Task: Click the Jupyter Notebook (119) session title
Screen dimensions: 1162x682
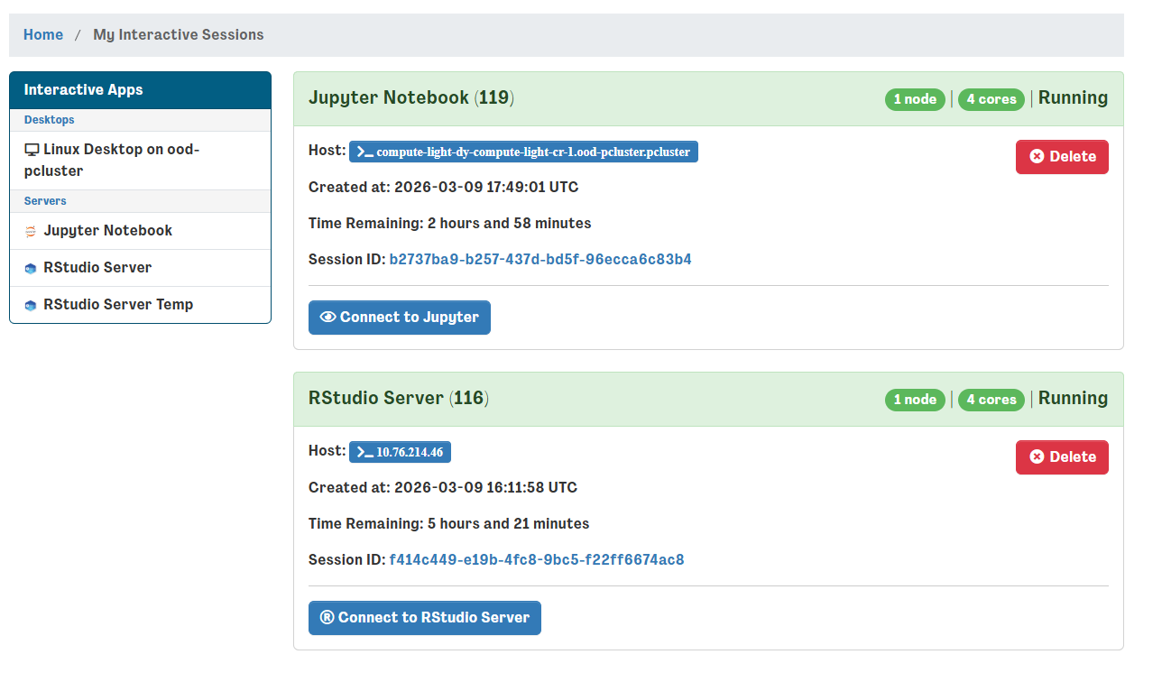Action: point(411,98)
